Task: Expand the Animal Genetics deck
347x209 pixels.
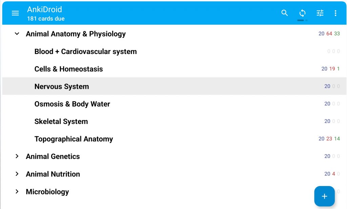Action: pyautogui.click(x=17, y=156)
